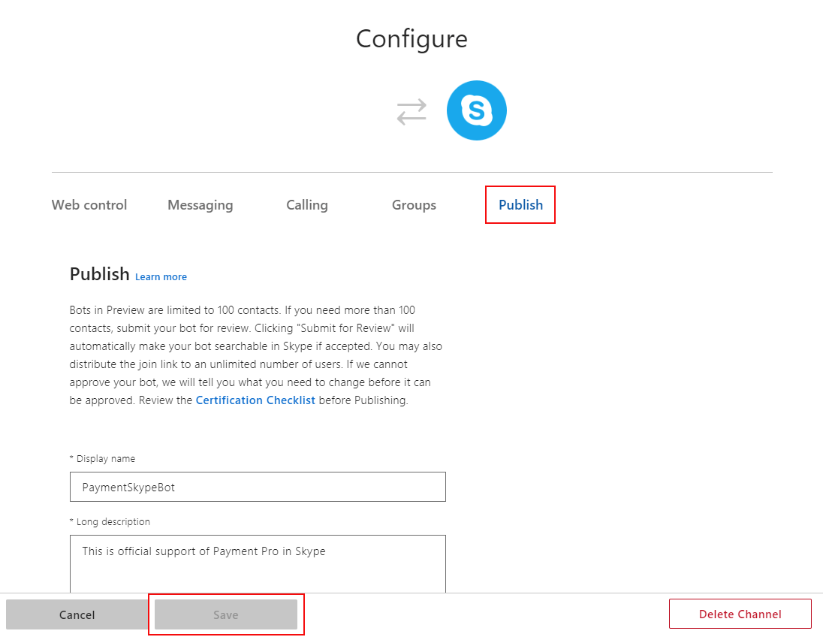Click the paragraph about Bots in Preview
The width and height of the screenshot is (823, 640).
[x=256, y=355]
